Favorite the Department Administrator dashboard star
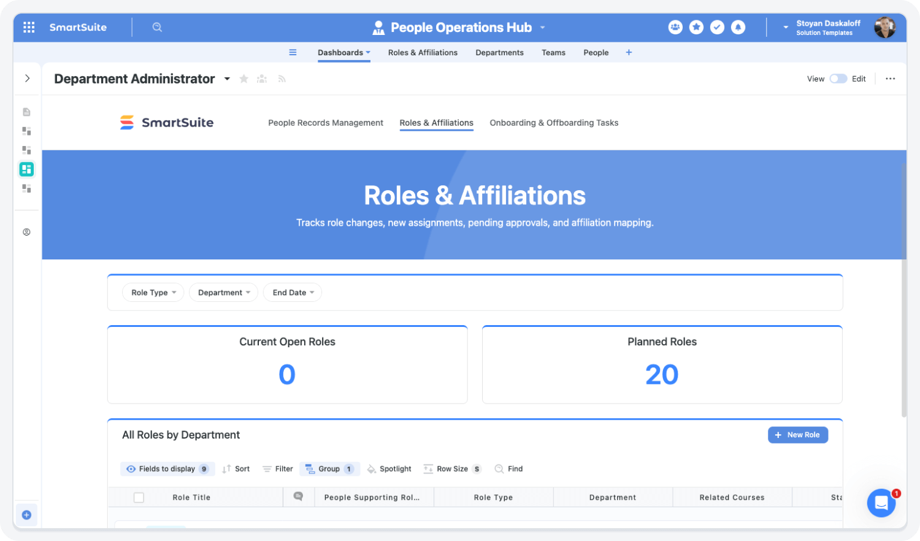This screenshot has height=541, width=920. tap(243, 79)
